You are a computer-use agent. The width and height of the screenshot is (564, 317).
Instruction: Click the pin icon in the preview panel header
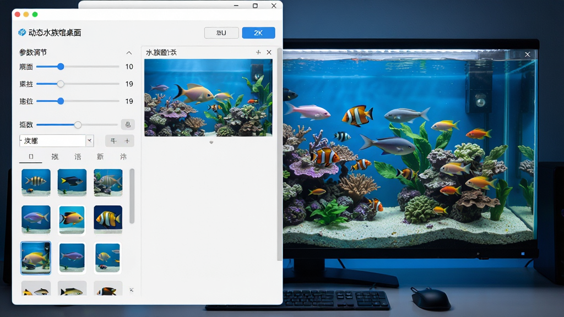[258, 52]
